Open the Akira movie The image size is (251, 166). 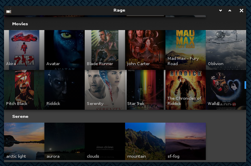click(x=24, y=50)
